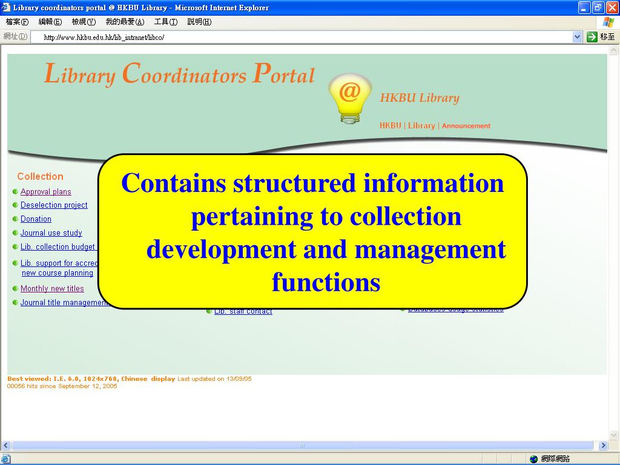Click the Announcement link in the header
This screenshot has height=465, width=620.
pyautogui.click(x=466, y=126)
